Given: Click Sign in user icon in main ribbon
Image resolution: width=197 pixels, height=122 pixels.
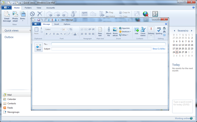Looking at the screenshot, I should [x=155, y=14].
